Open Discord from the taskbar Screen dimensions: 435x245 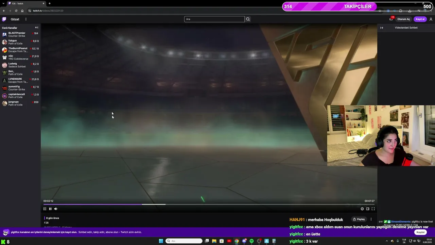click(x=244, y=241)
